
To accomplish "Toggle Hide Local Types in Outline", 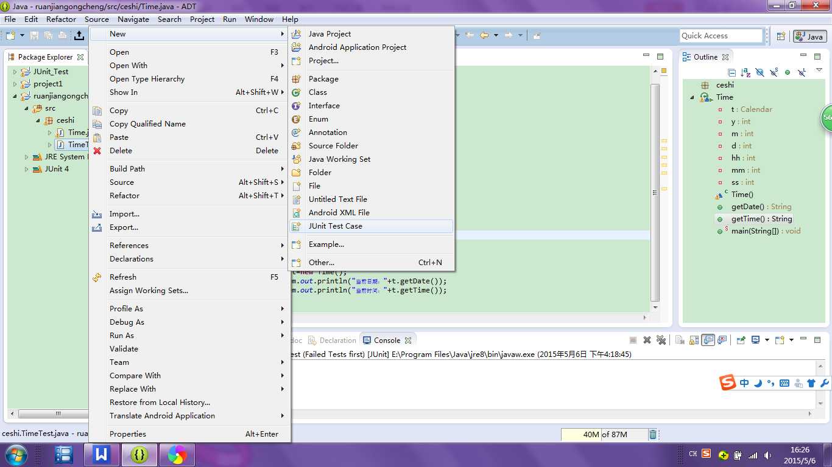I will tap(802, 72).
